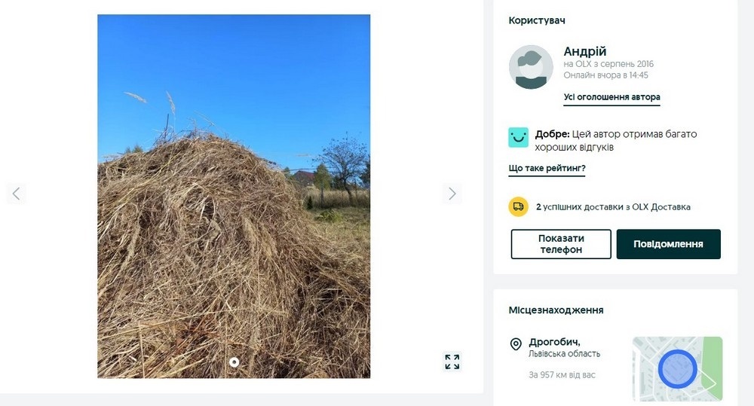Click the yellow delivery truck icon
This screenshot has height=406, width=754.
519,207
